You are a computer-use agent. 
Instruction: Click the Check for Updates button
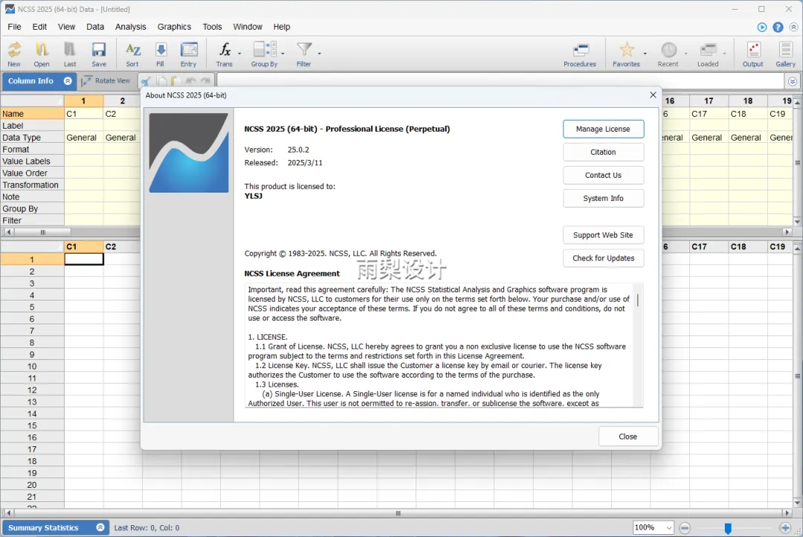(x=603, y=258)
